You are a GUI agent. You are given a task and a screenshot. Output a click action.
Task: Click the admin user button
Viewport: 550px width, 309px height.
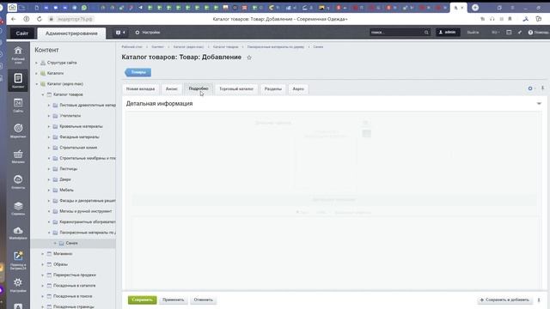click(x=448, y=33)
